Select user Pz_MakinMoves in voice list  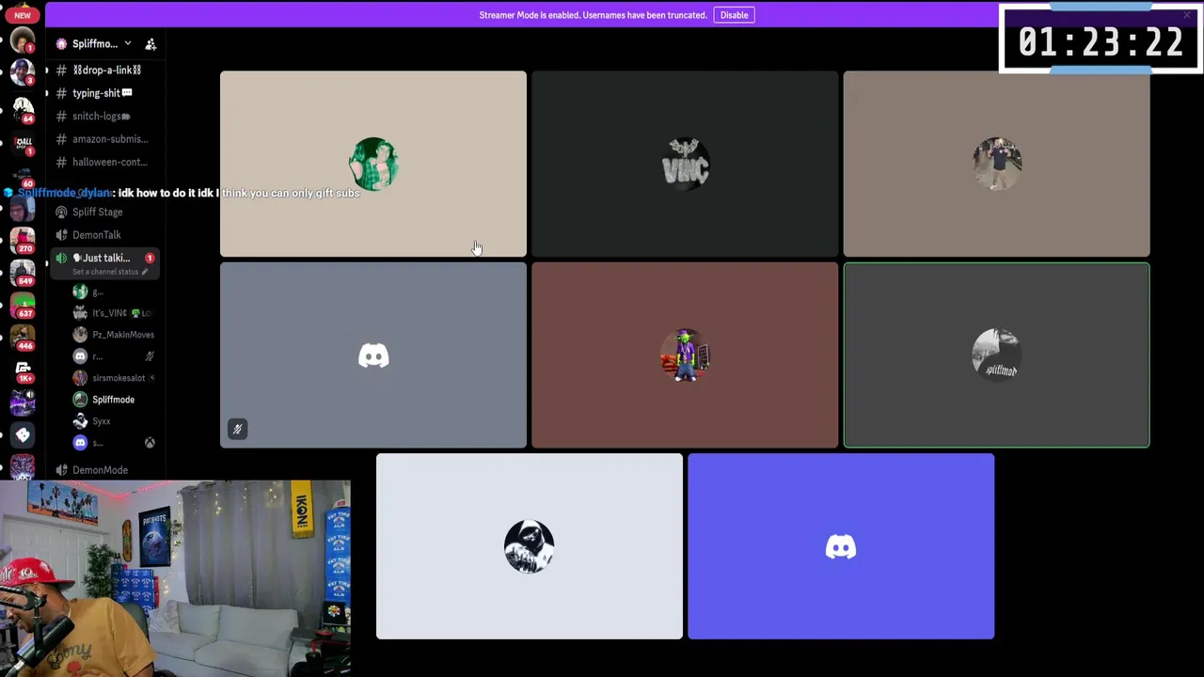115,335
